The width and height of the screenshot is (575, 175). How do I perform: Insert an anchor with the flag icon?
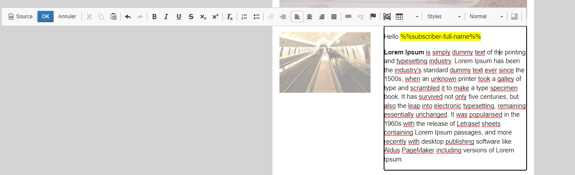(373, 17)
